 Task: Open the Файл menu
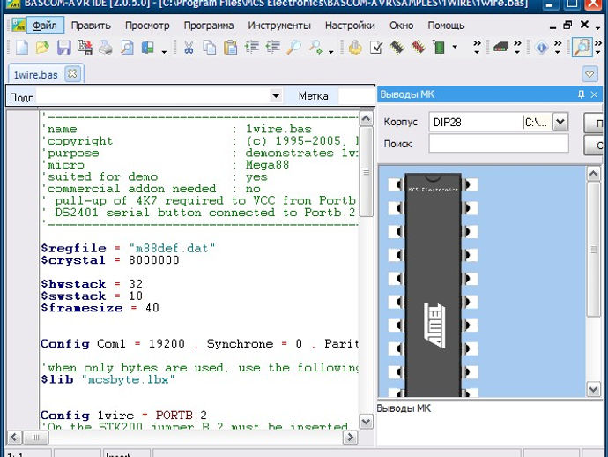coord(45,26)
